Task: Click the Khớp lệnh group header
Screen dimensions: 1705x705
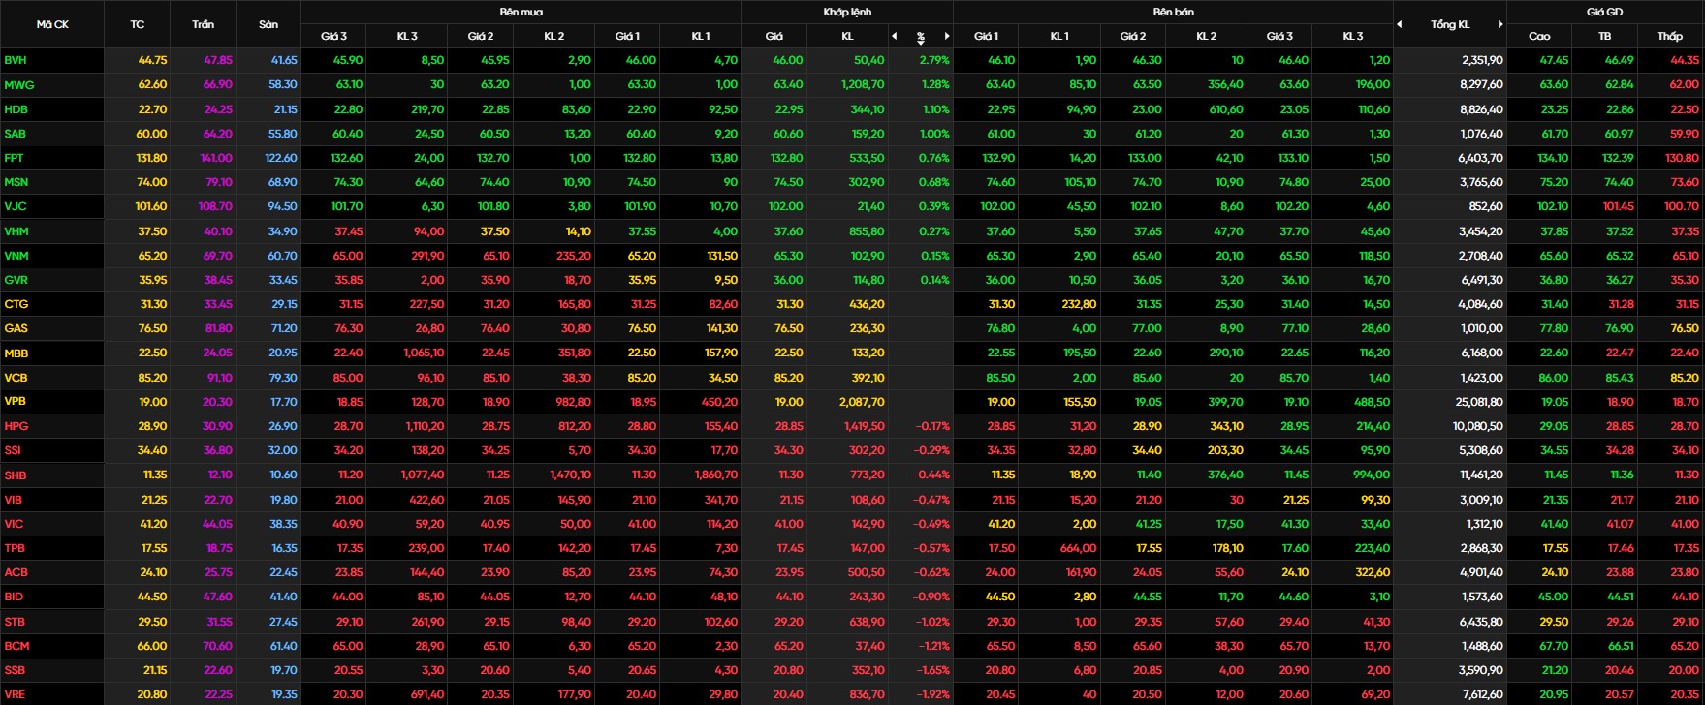Action: [x=847, y=12]
